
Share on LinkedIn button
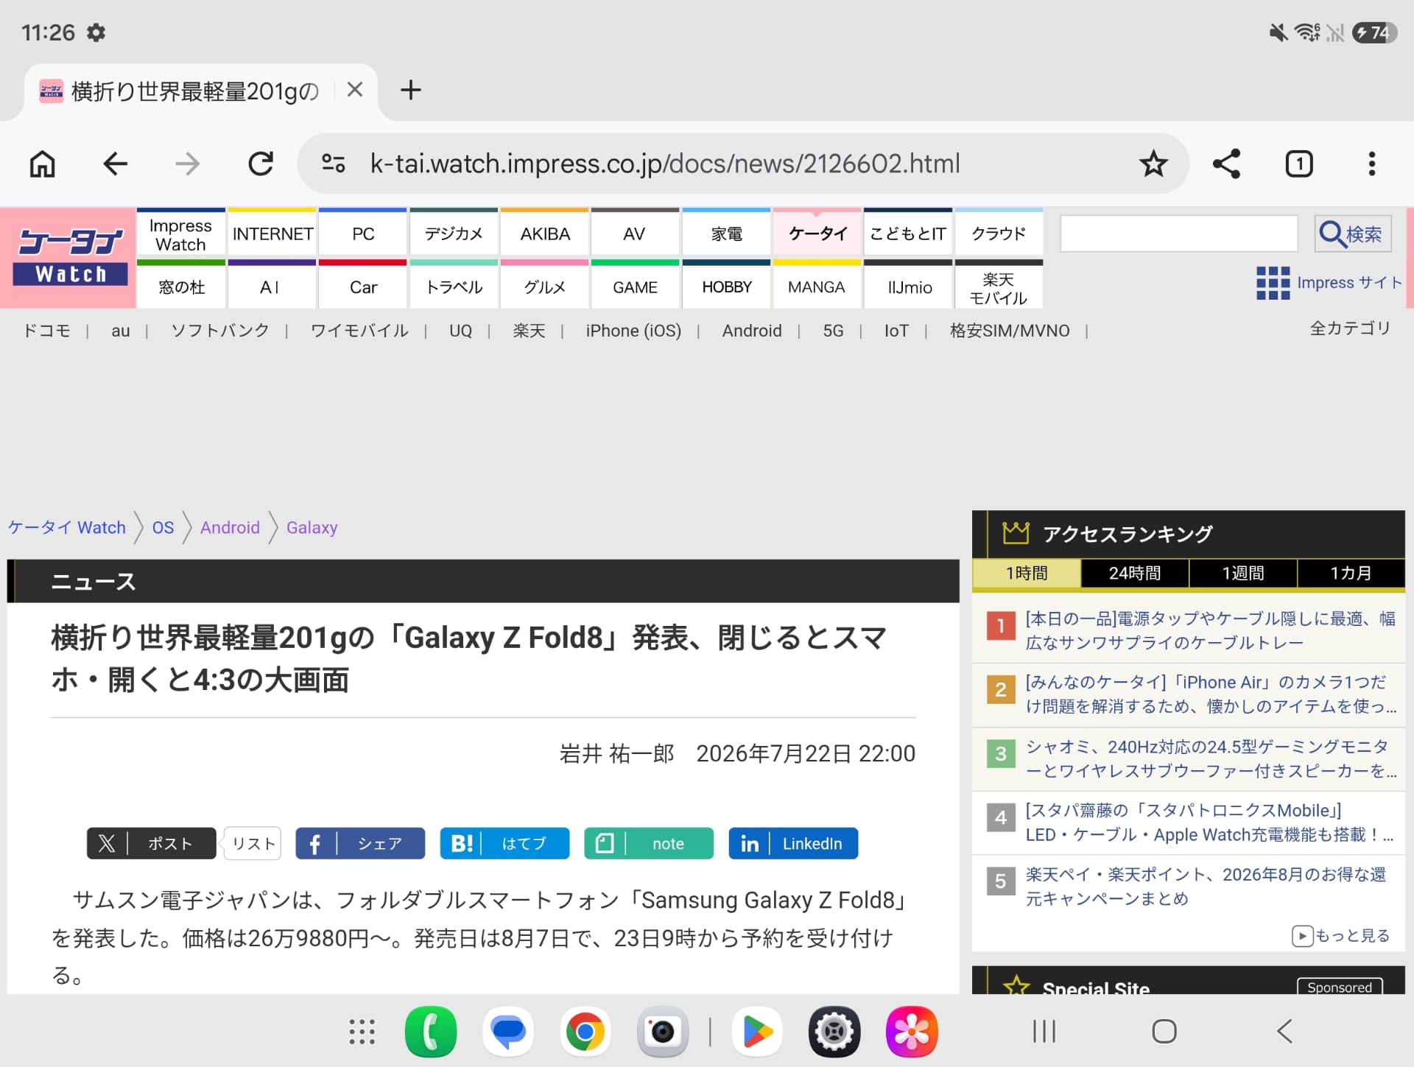[x=793, y=843]
